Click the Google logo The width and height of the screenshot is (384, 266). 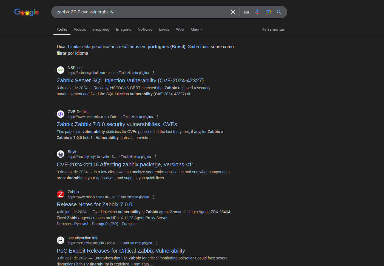[27, 12]
